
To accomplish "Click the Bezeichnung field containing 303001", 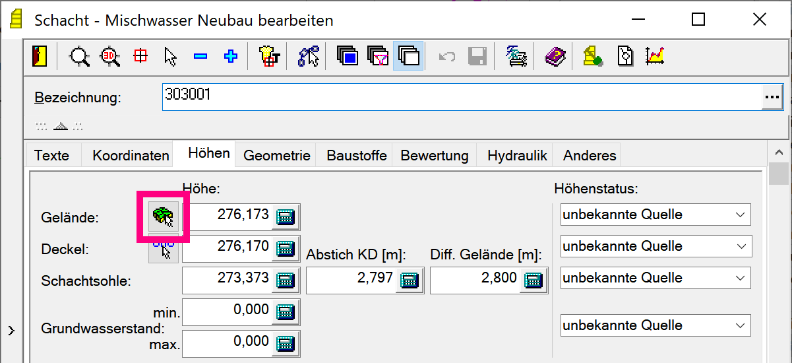I will tap(462, 97).
